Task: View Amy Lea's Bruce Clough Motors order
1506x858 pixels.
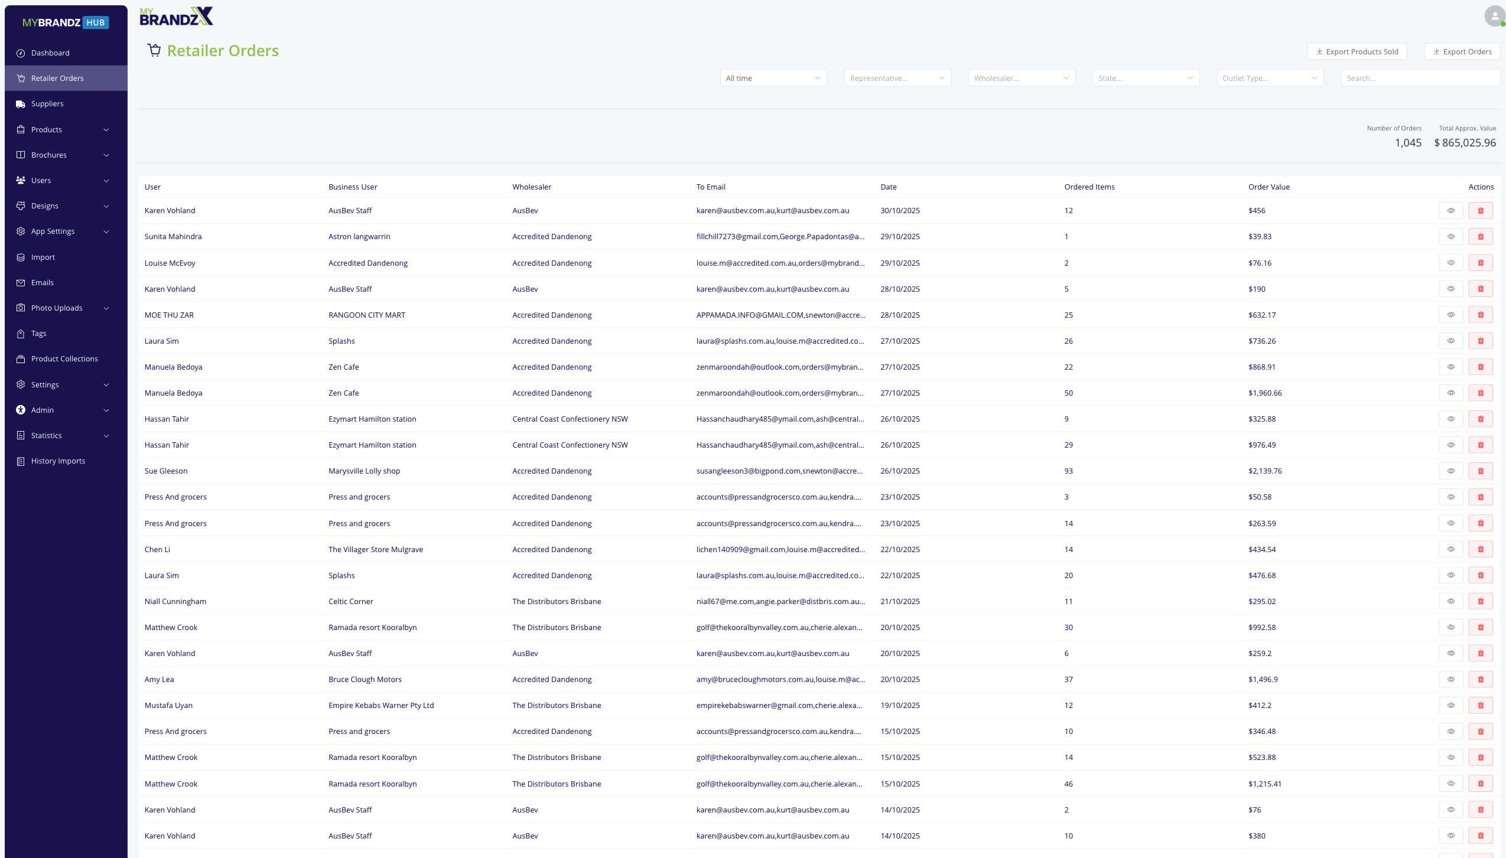Action: (1450, 679)
